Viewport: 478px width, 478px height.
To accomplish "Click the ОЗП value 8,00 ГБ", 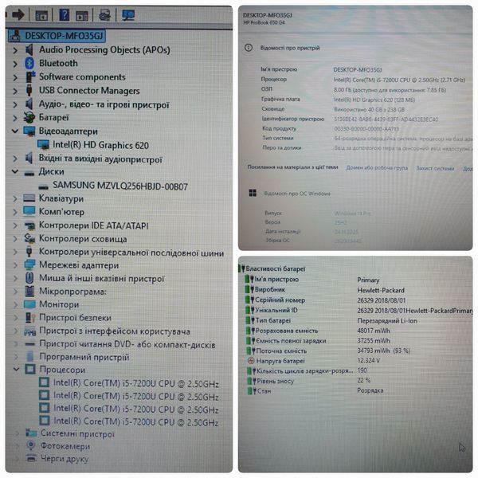I will [390, 90].
